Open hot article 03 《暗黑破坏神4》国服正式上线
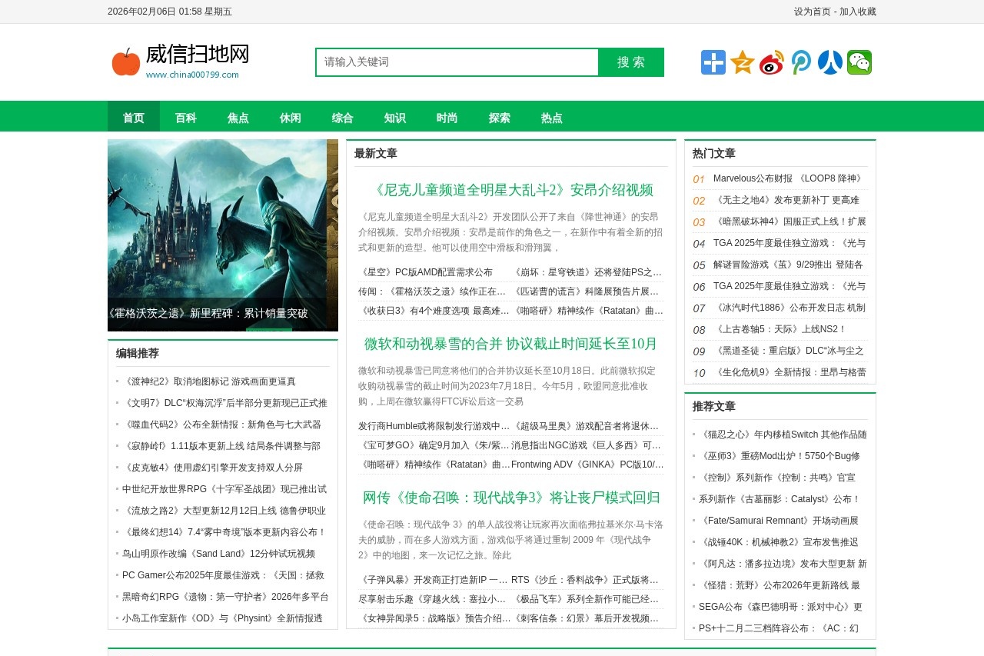Viewport: 984px width, 656px height. pyautogui.click(x=790, y=221)
